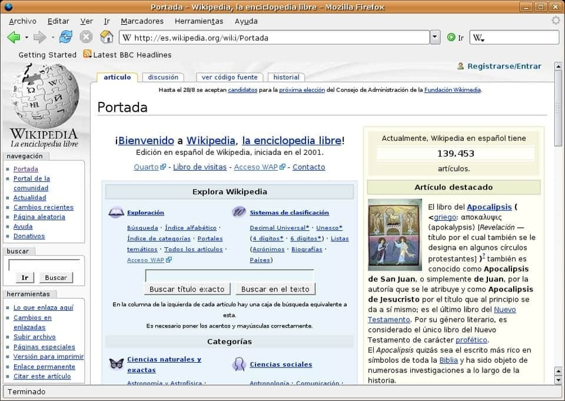Reload the page with the refresh icon
Viewport: 565px width, 401px height.
click(x=65, y=37)
